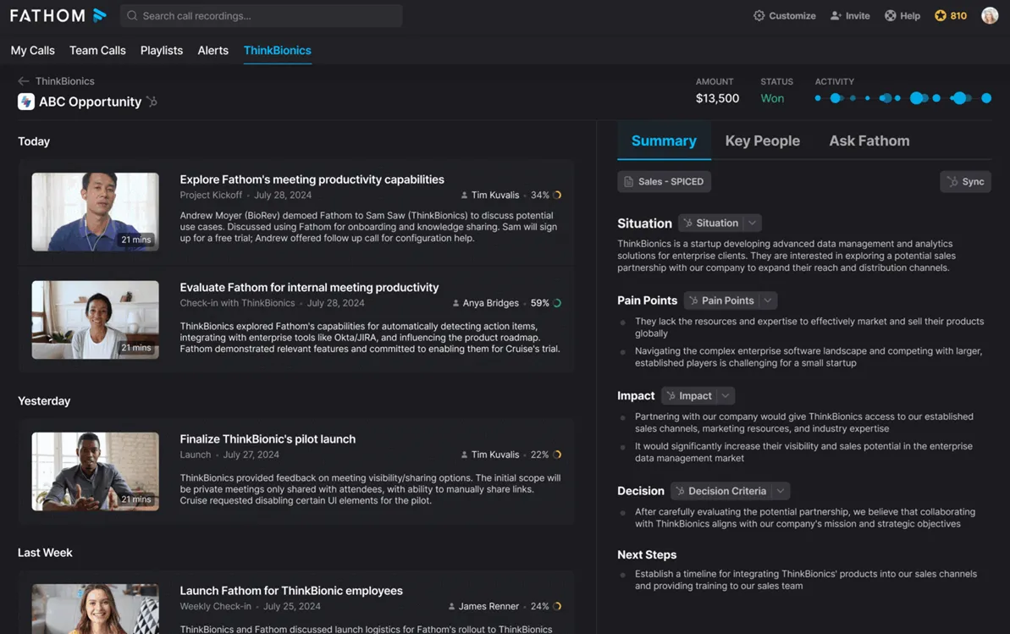Click the HubSpot icon in Situation field
Screen dimensions: 1010x634
688,223
